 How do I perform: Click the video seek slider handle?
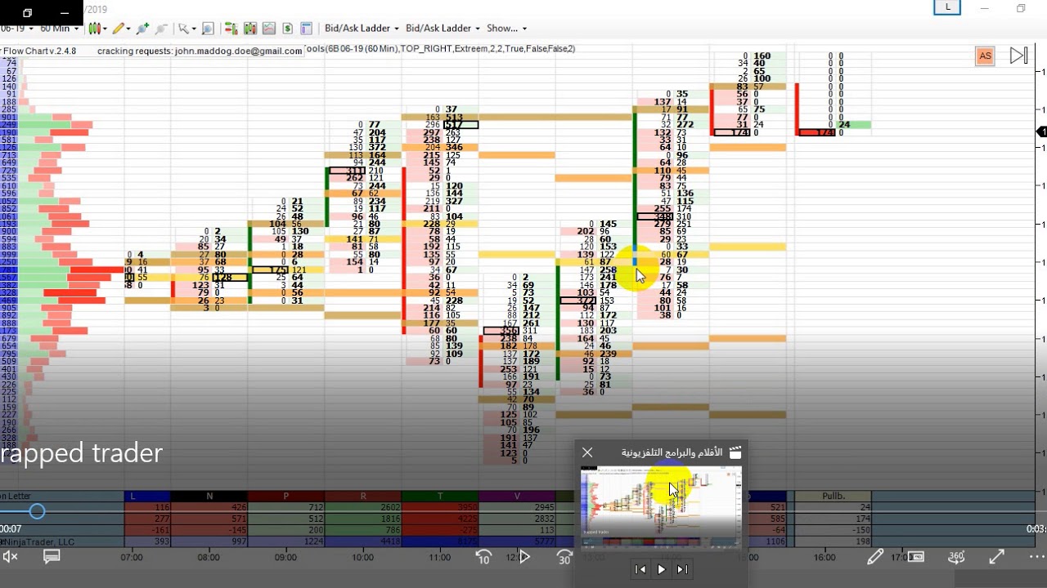coord(37,511)
